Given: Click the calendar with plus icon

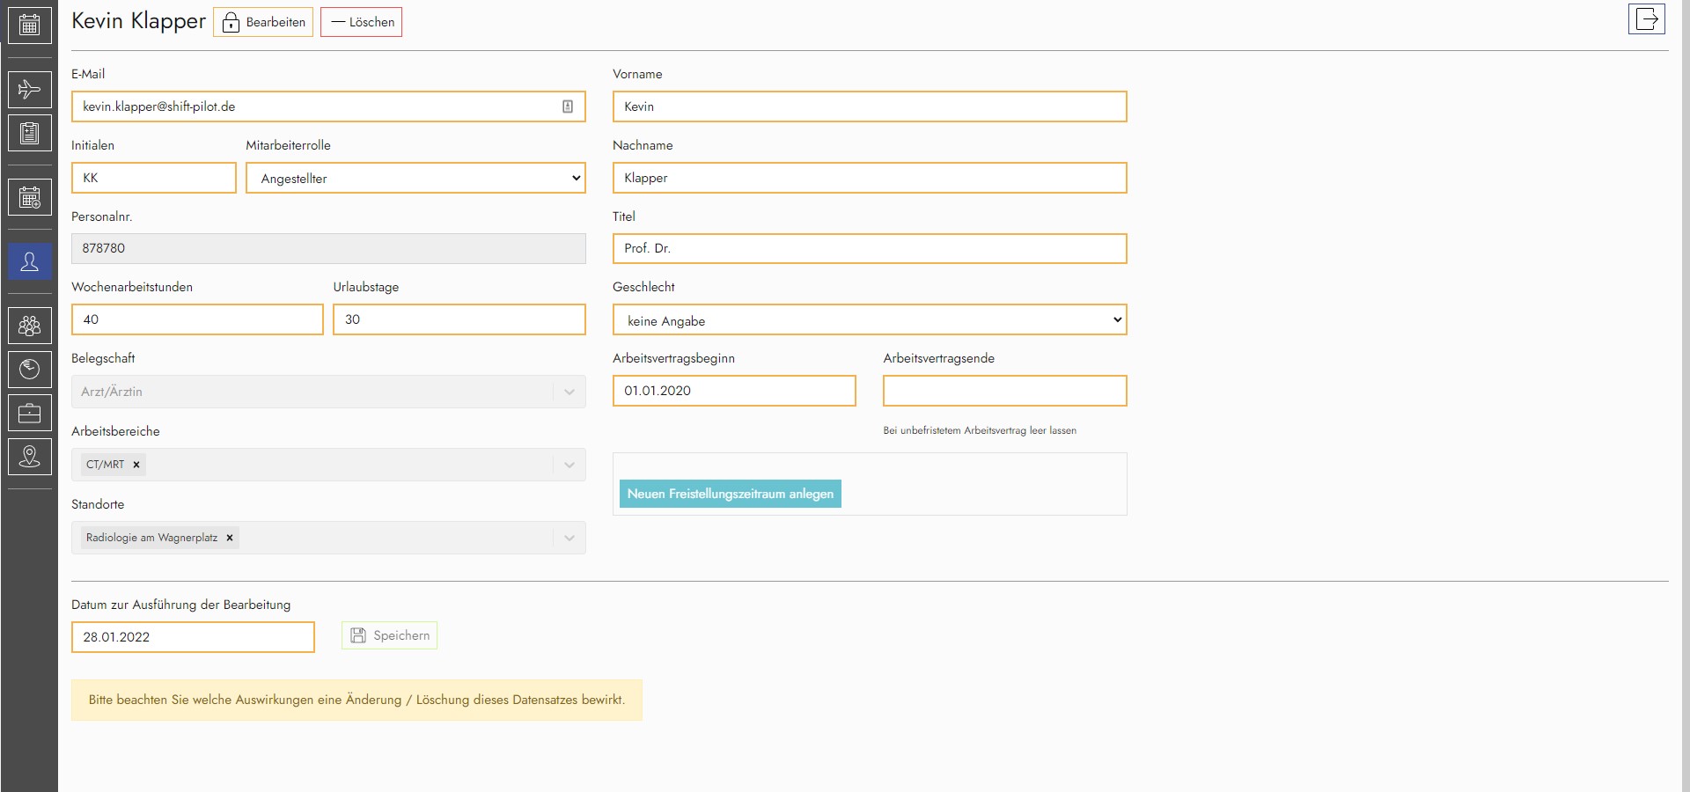Looking at the screenshot, I should (x=29, y=197).
